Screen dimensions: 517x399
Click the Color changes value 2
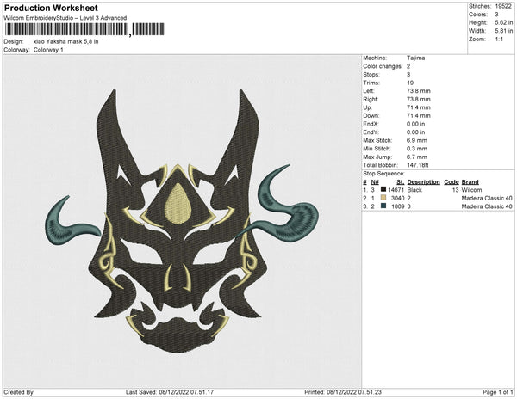(x=408, y=66)
